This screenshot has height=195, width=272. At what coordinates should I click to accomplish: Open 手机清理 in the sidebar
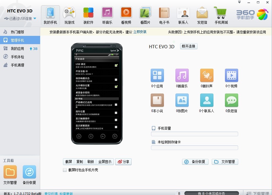(x=20, y=65)
